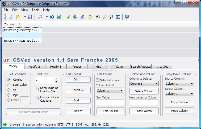Open the Target Column dropdown
This screenshot has width=201, height=129.
click(179, 94)
